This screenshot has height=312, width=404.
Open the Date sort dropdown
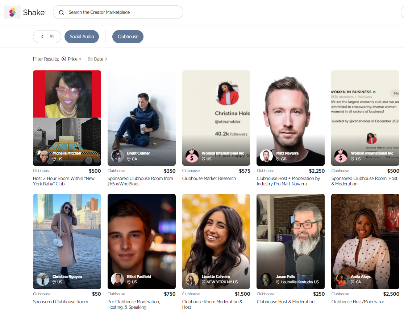[x=97, y=59]
